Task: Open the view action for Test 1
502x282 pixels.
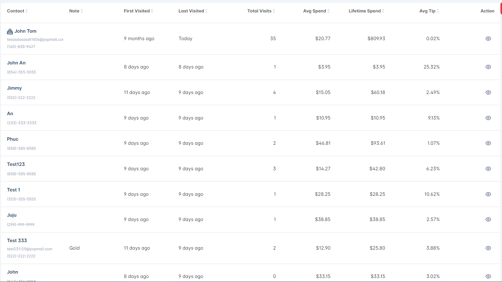Action: tap(488, 194)
